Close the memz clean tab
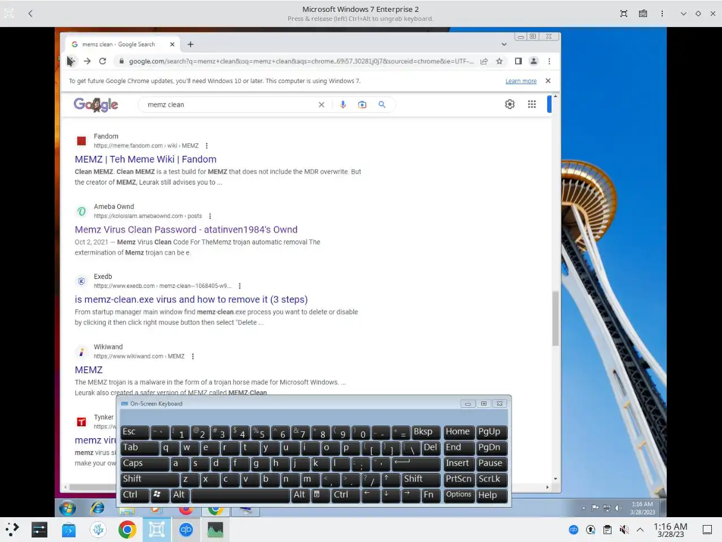722x542 pixels. pyautogui.click(x=172, y=44)
